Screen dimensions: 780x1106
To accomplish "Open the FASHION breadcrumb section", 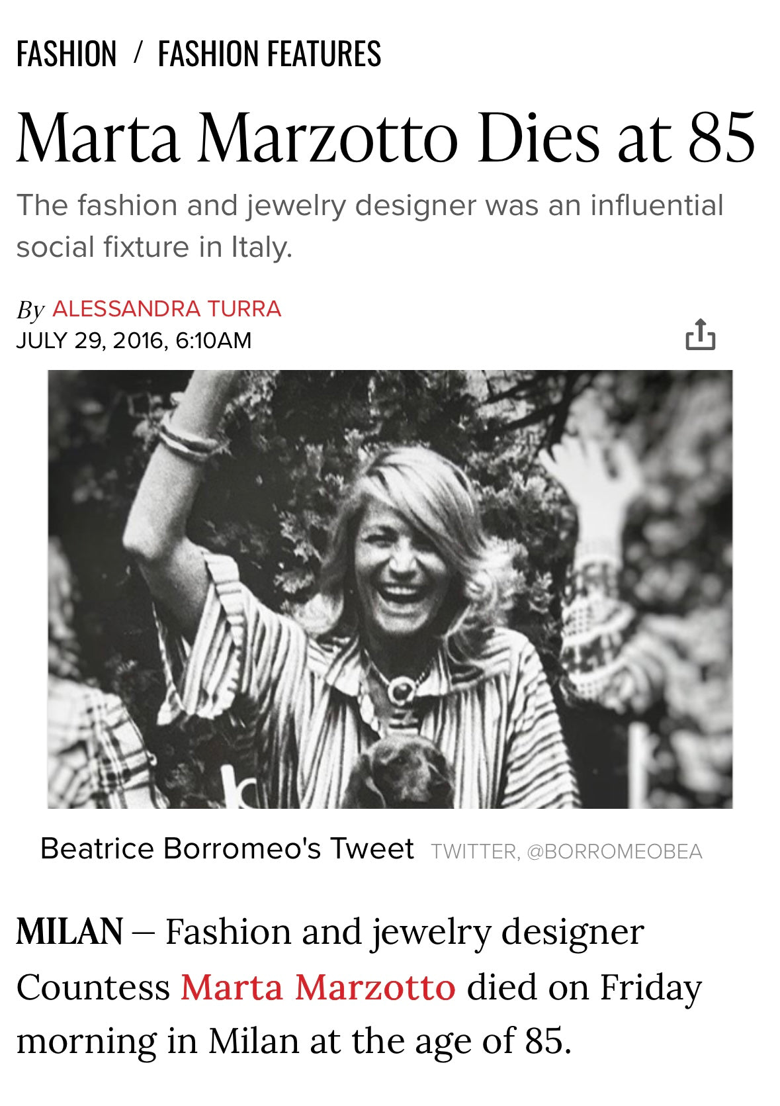I will pyautogui.click(x=66, y=54).
